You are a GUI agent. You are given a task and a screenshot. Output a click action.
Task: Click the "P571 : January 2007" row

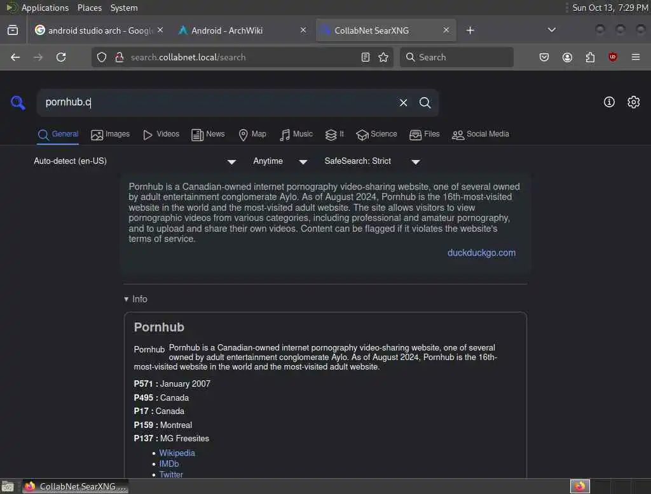point(172,384)
